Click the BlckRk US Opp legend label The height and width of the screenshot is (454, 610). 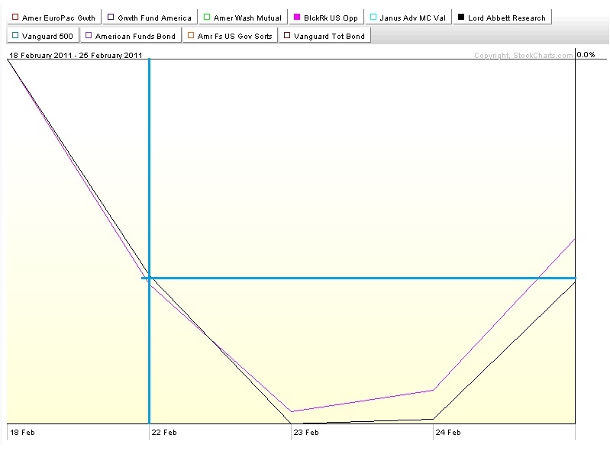tap(331, 18)
